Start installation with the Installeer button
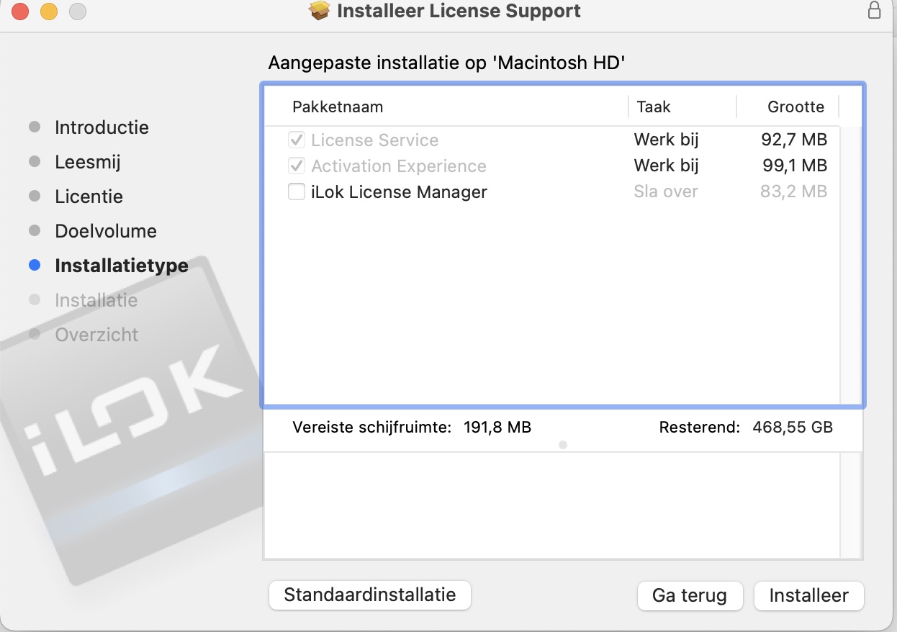The width and height of the screenshot is (897, 632). click(x=808, y=595)
